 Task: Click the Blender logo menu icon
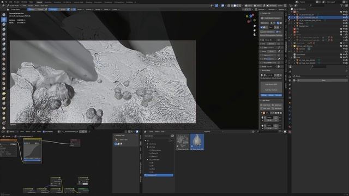point(2,2)
